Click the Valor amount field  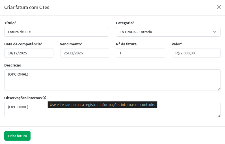[x=196, y=53]
